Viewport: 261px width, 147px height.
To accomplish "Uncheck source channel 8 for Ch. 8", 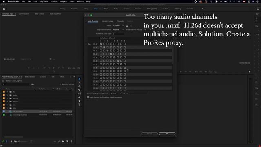I will tap(125, 68).
